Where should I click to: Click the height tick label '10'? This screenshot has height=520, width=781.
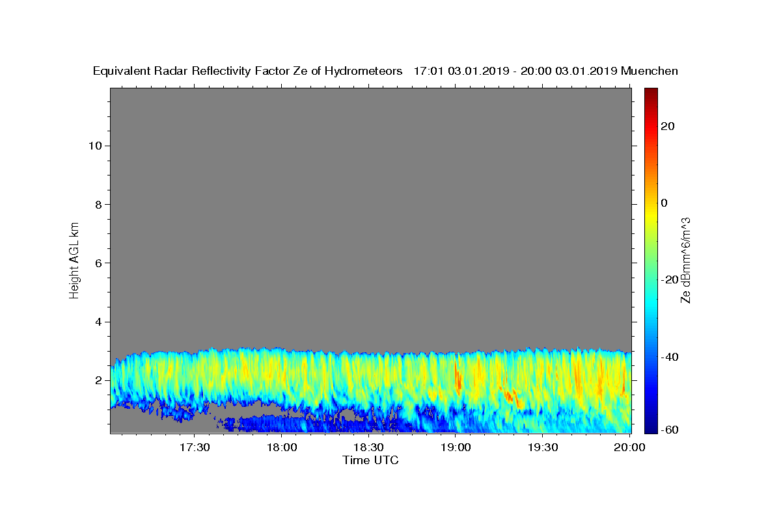[95, 146]
